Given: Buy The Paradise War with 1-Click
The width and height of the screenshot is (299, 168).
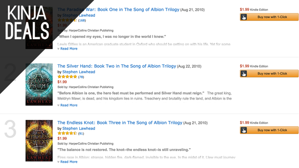Looking at the screenshot, I should point(269,17).
